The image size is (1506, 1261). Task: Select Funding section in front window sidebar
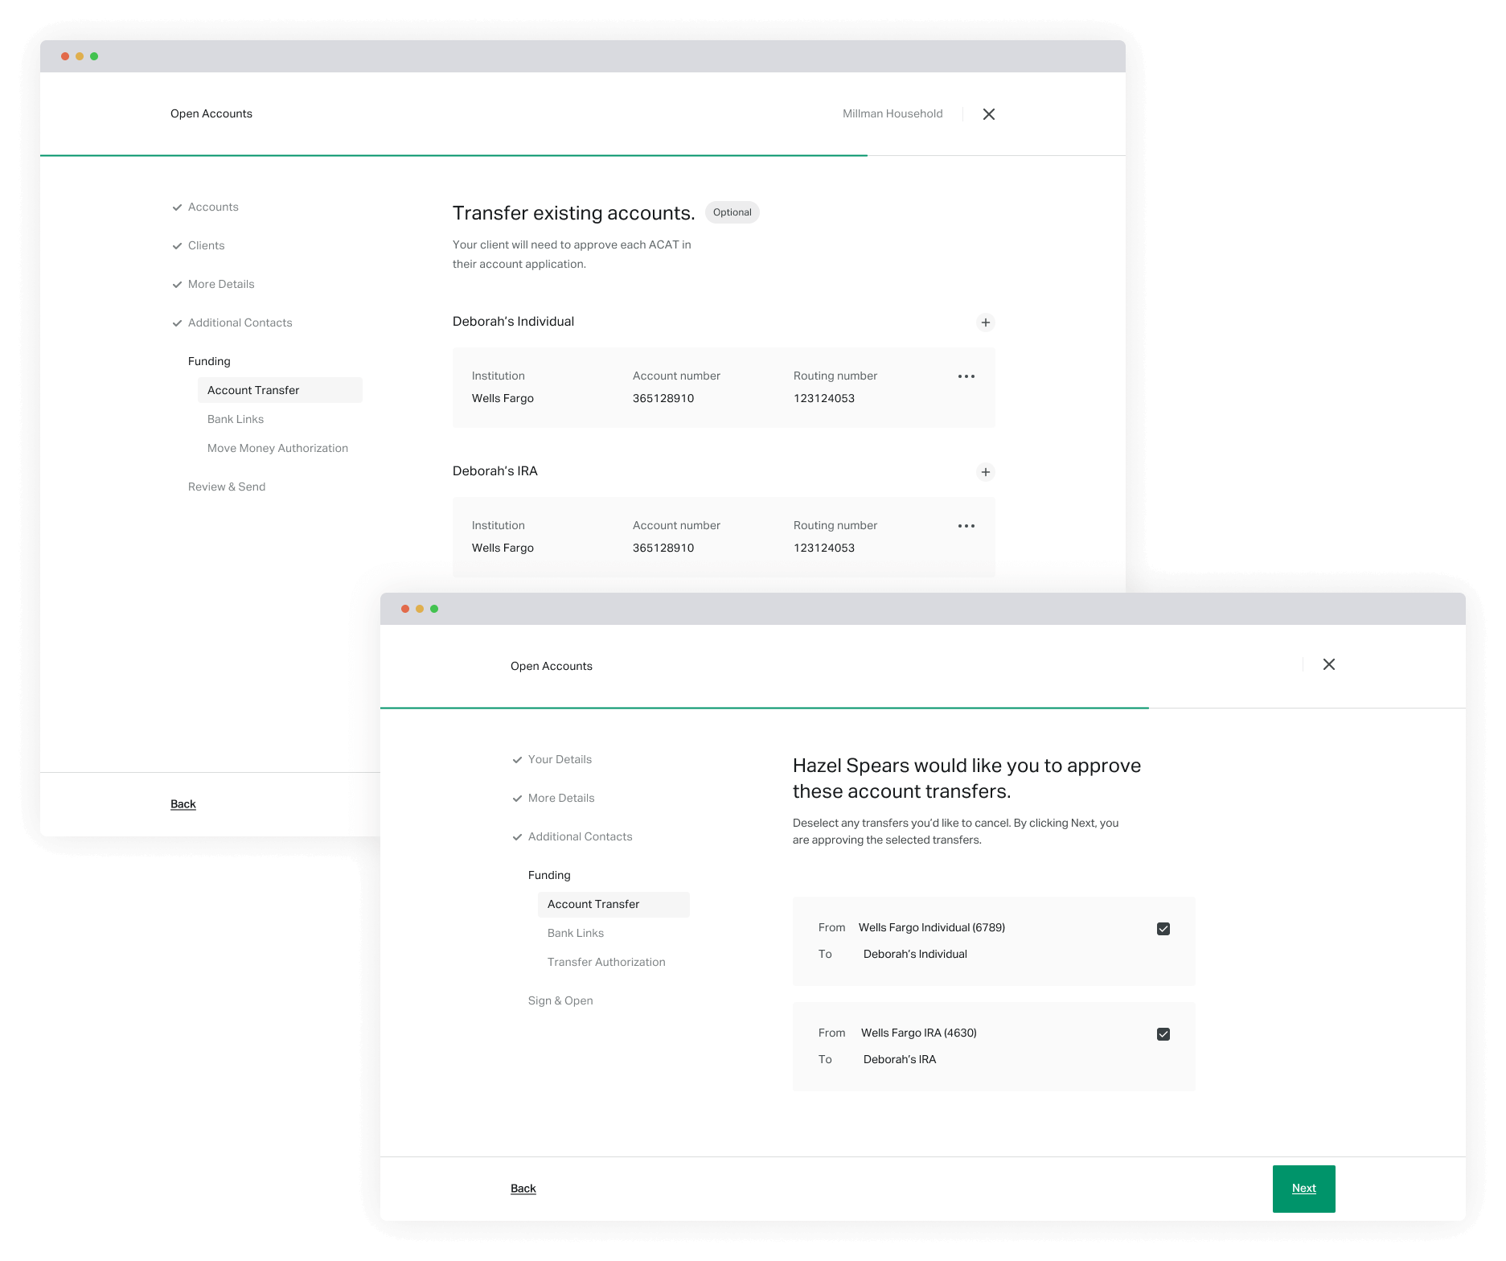549,875
